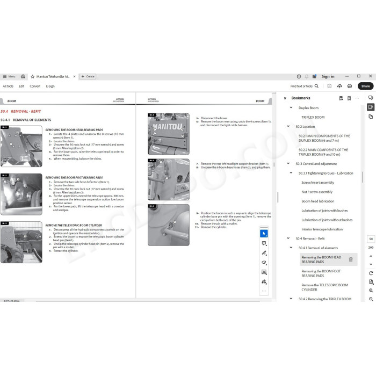The width and height of the screenshot is (376, 376).
Task: Click the zoom in magnifier
Action: click(x=371, y=291)
